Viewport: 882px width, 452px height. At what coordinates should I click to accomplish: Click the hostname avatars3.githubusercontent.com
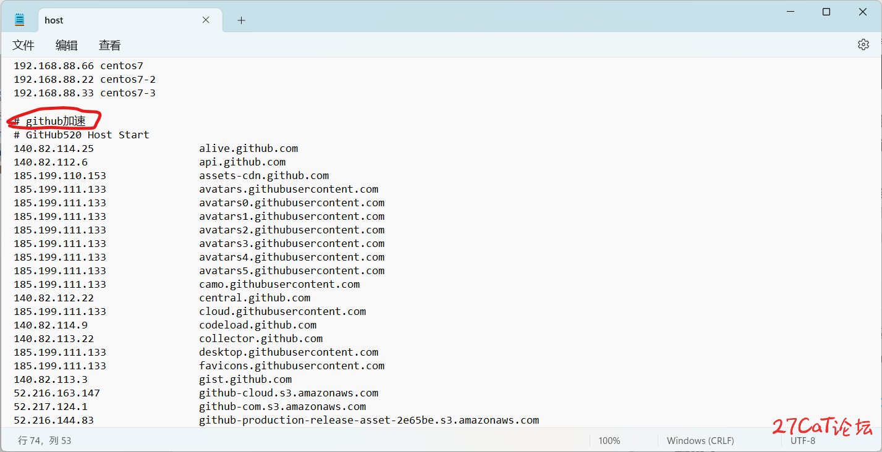tap(292, 243)
